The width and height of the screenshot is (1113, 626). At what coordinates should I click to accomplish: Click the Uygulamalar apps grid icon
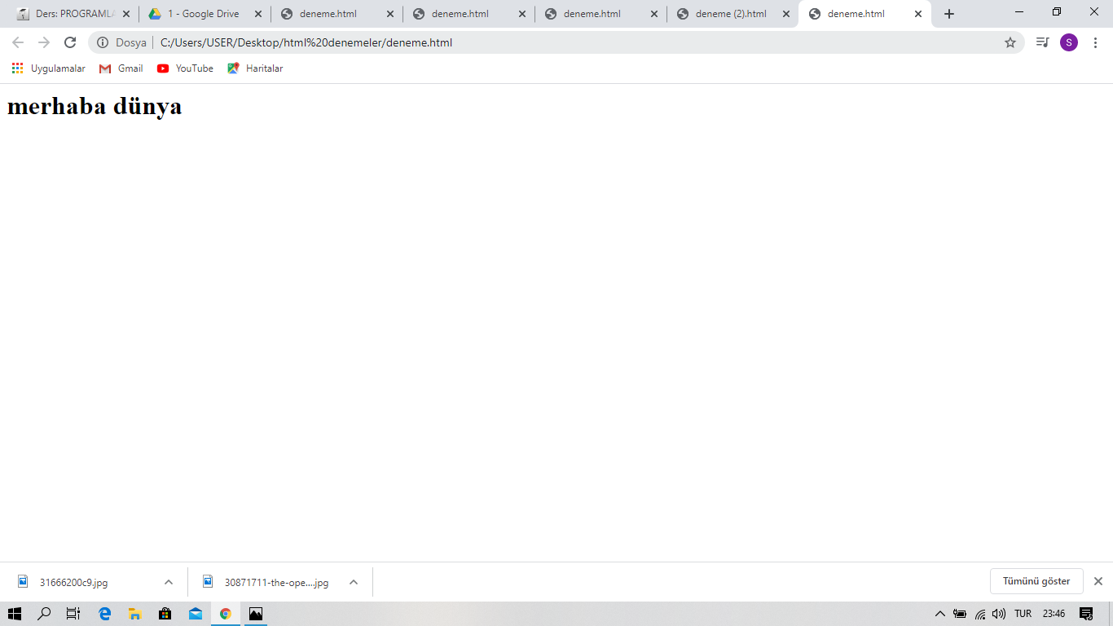(16, 68)
